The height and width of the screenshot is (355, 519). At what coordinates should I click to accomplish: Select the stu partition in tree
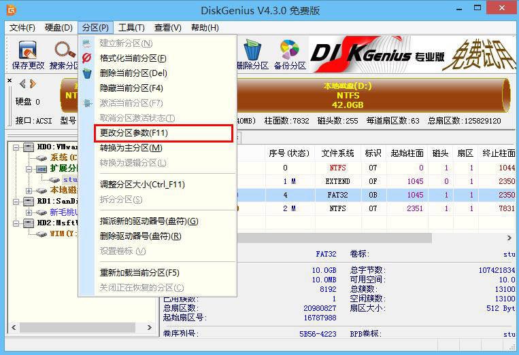(71, 179)
